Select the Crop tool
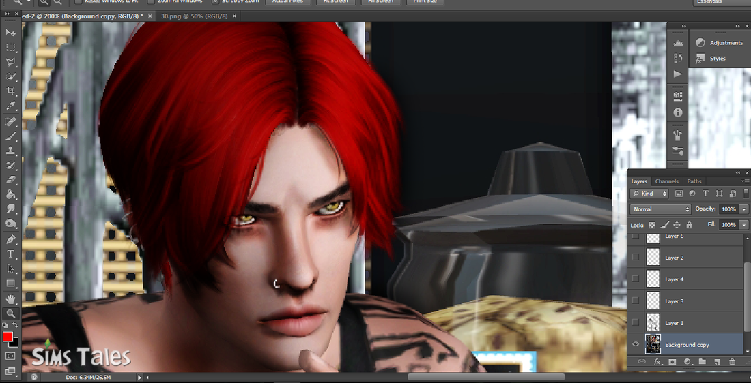This screenshot has height=383, width=751. coord(10,91)
